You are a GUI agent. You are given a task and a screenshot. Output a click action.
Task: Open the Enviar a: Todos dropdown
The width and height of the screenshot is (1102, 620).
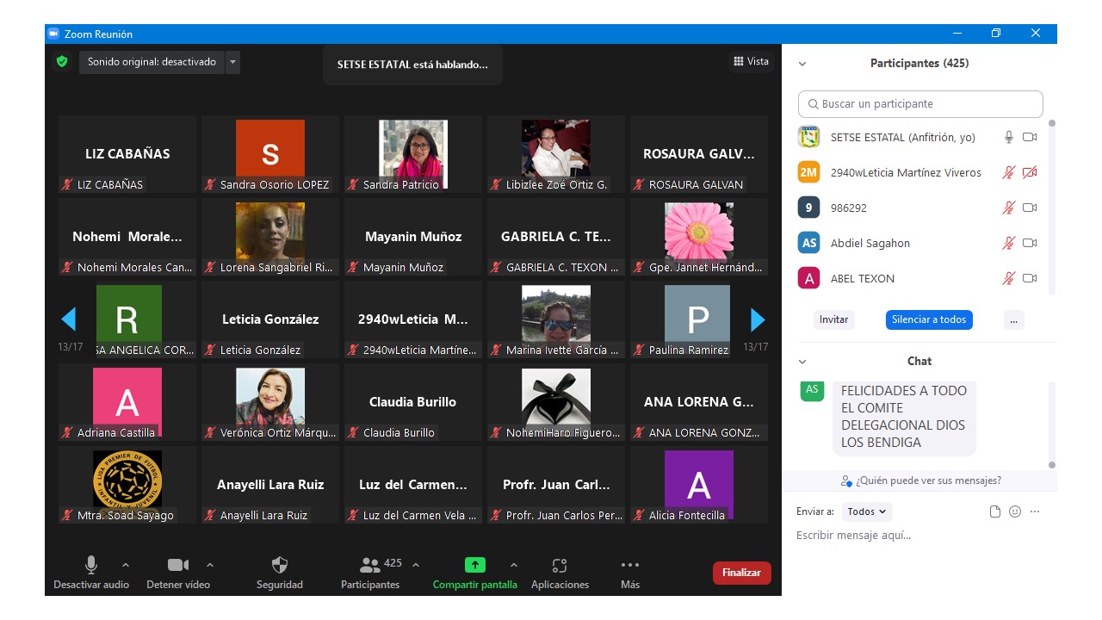tap(867, 512)
